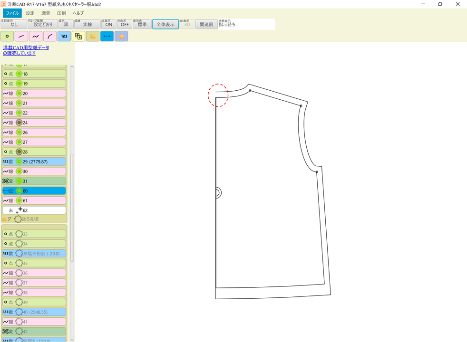The height and width of the screenshot is (342, 467).
Task: Select line row 27
Action: tap(34, 142)
